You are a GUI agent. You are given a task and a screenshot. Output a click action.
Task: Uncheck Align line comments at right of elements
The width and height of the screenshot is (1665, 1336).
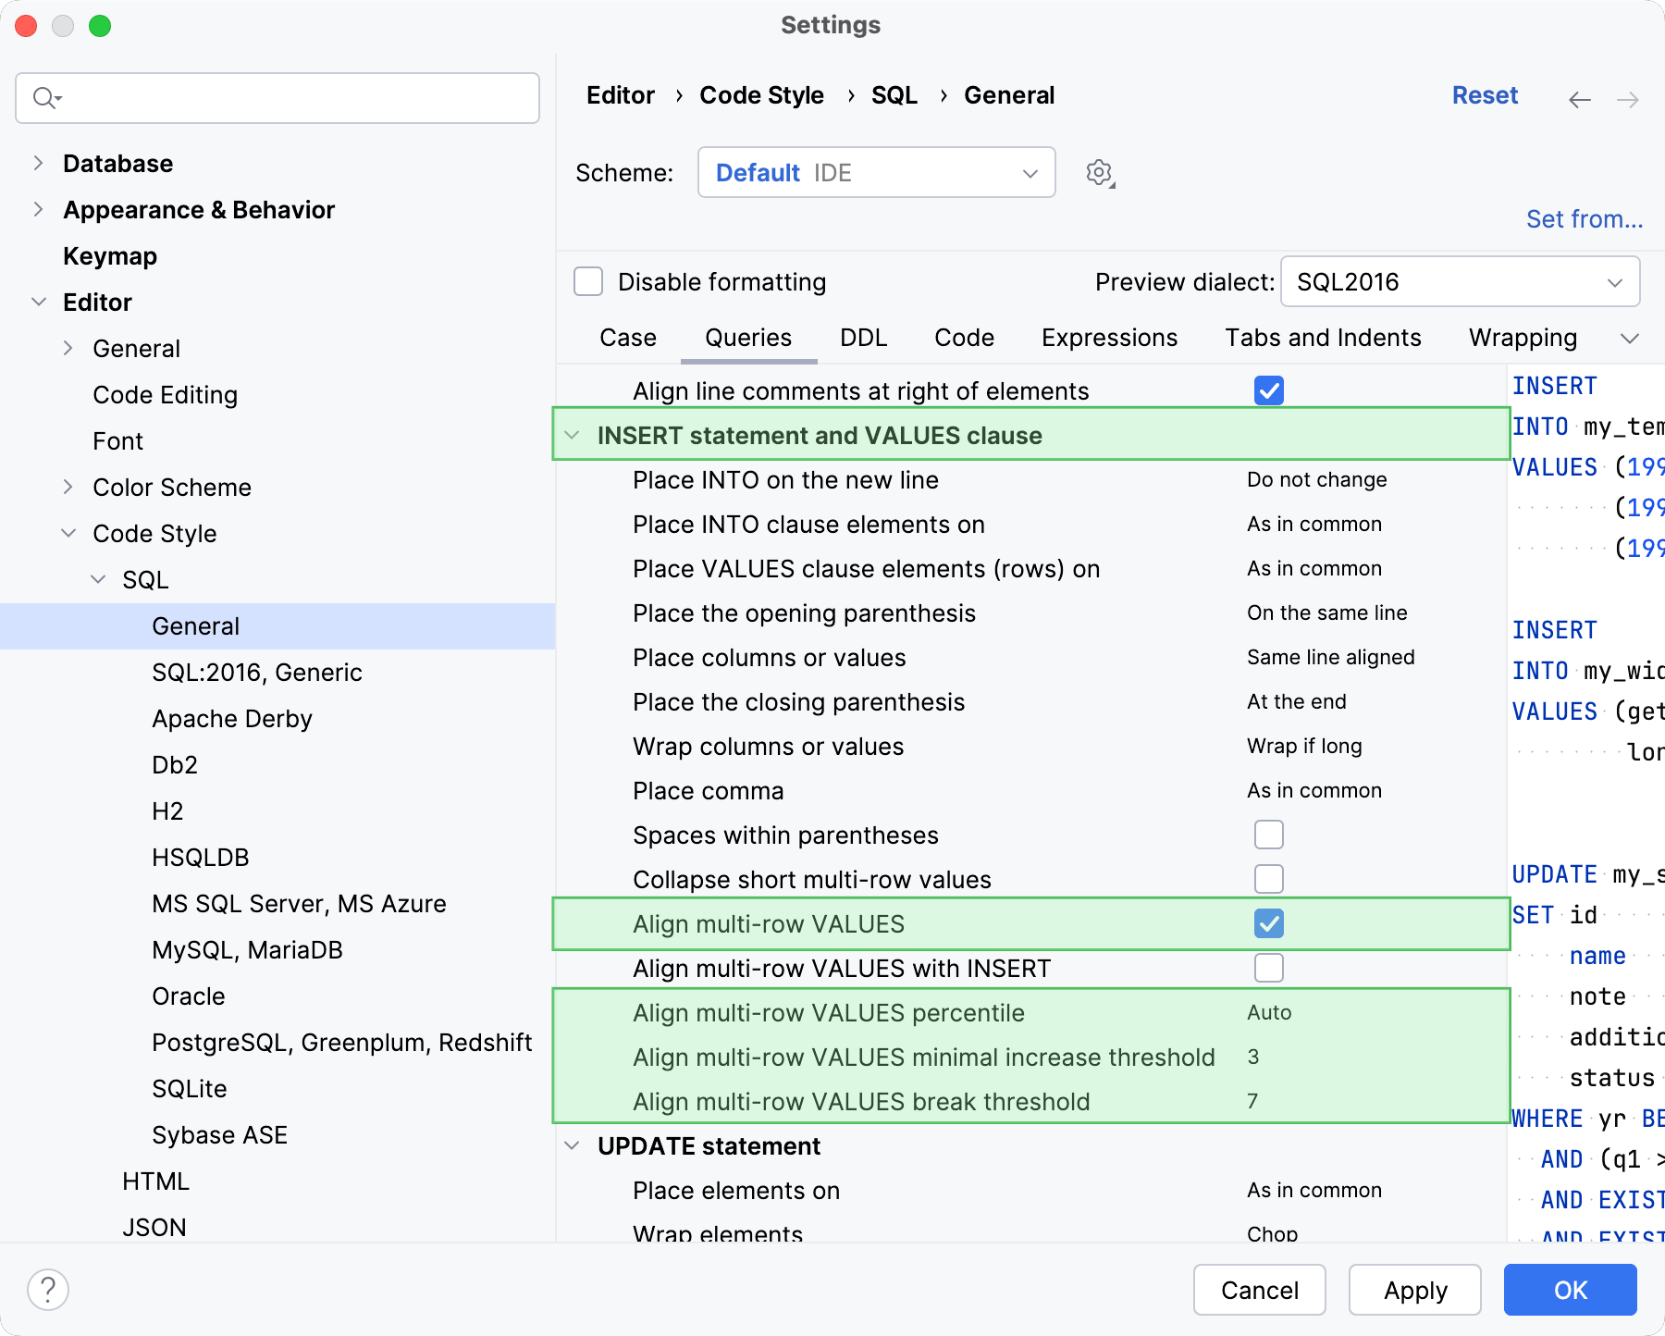click(x=1269, y=390)
